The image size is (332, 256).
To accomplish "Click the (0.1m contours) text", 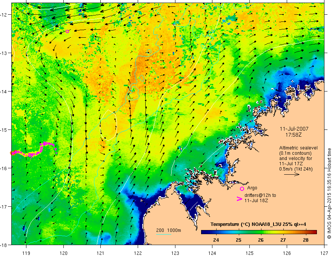I will pos(295,153).
